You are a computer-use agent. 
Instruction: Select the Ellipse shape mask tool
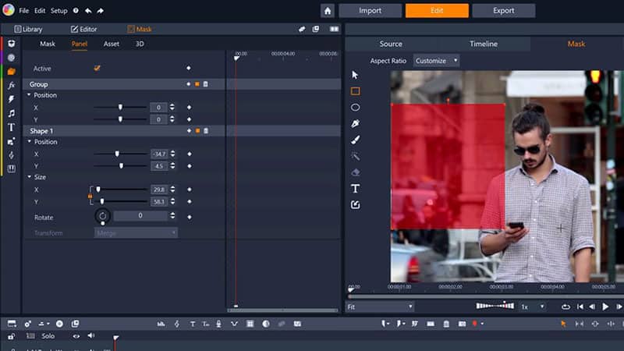(355, 108)
